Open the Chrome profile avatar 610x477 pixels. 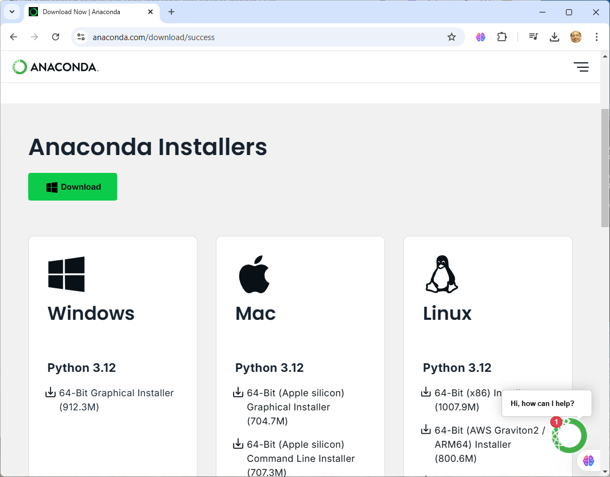(x=576, y=37)
